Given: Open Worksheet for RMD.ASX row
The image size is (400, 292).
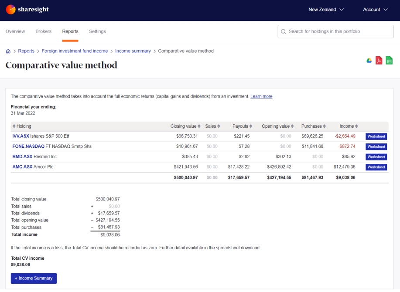Looking at the screenshot, I should (376, 157).
